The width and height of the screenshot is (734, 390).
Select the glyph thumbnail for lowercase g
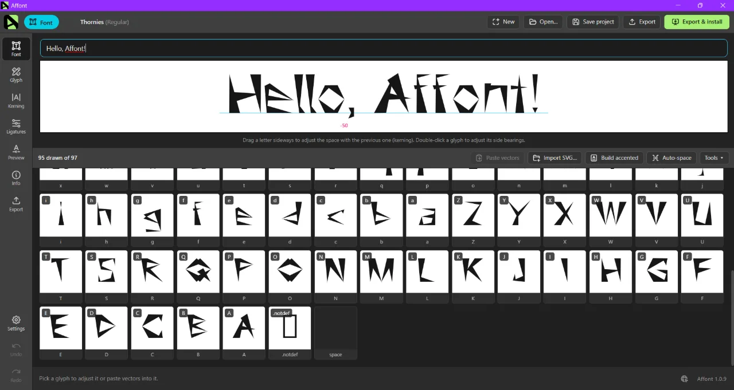[x=152, y=220]
